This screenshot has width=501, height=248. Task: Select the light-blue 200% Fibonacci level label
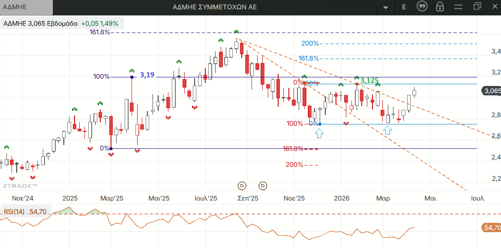[x=310, y=43]
